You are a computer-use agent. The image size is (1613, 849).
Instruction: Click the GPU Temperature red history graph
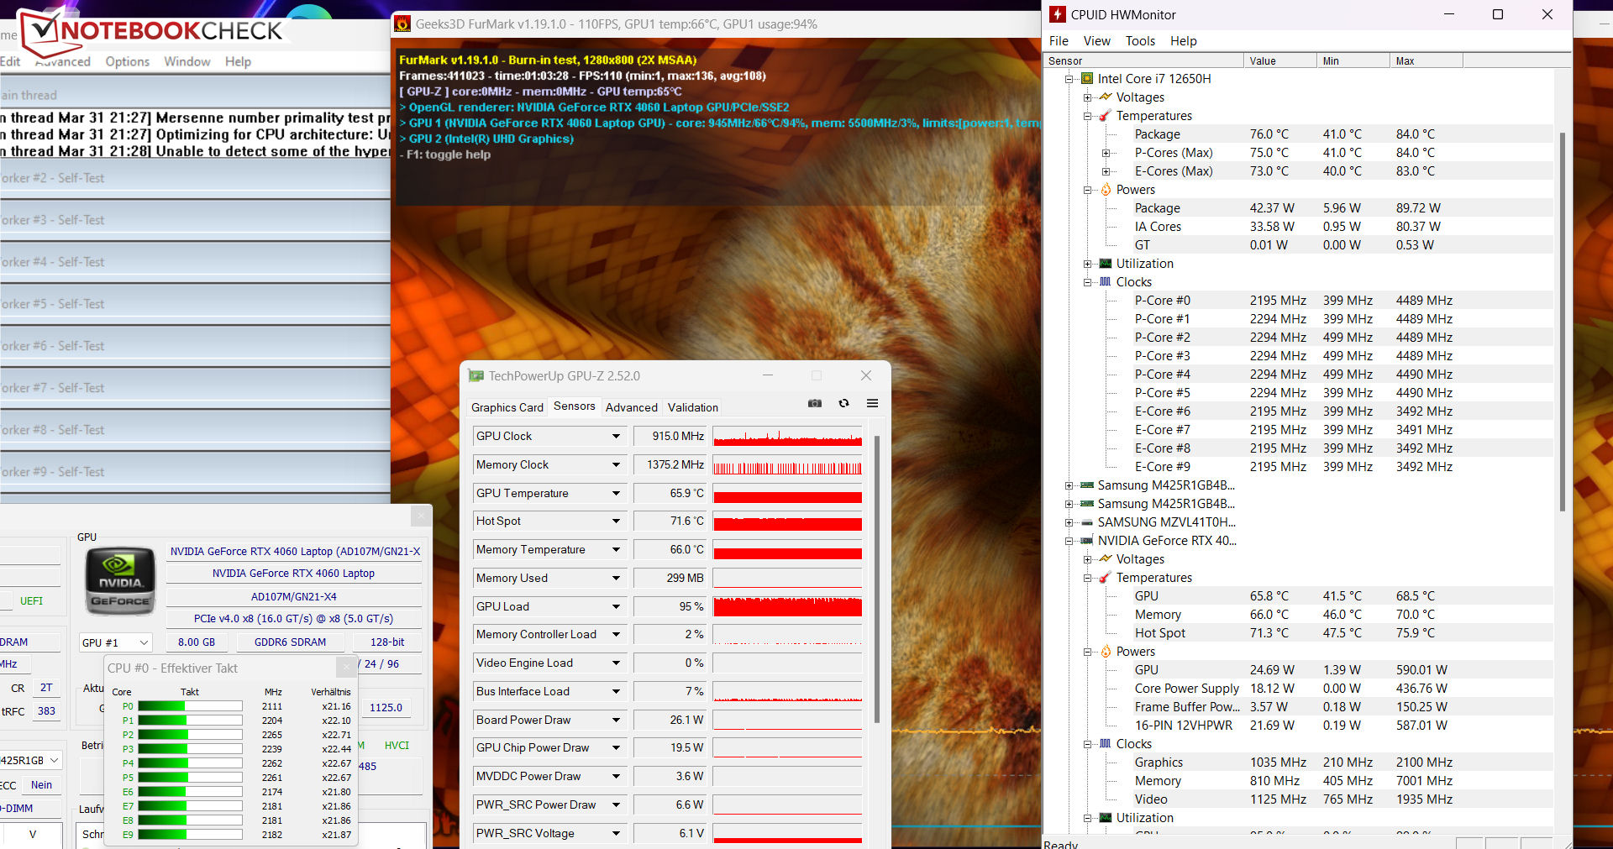pyautogui.click(x=787, y=494)
